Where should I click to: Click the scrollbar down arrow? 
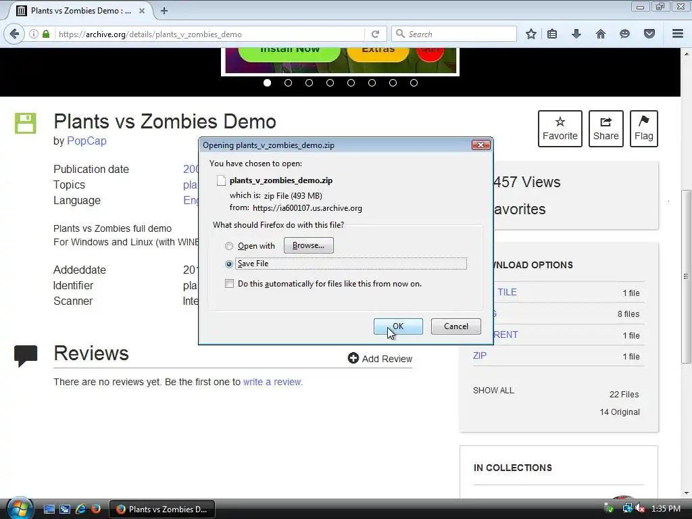click(x=686, y=493)
